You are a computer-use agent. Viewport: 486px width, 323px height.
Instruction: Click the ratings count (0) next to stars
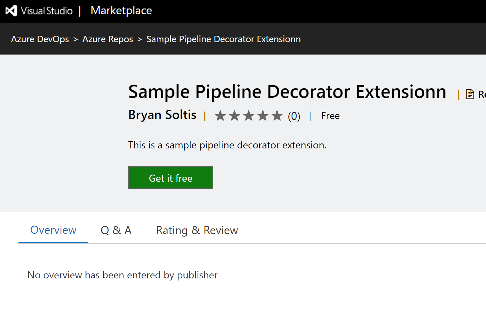[x=294, y=116]
